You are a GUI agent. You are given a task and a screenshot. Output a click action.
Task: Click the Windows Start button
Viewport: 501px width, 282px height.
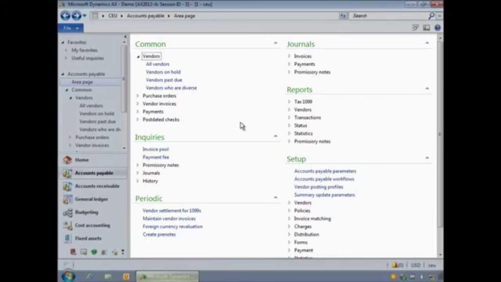(68, 276)
